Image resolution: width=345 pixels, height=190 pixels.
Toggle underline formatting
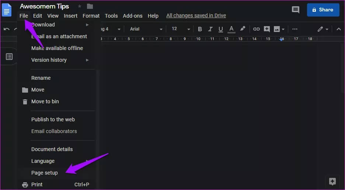coord(221,29)
